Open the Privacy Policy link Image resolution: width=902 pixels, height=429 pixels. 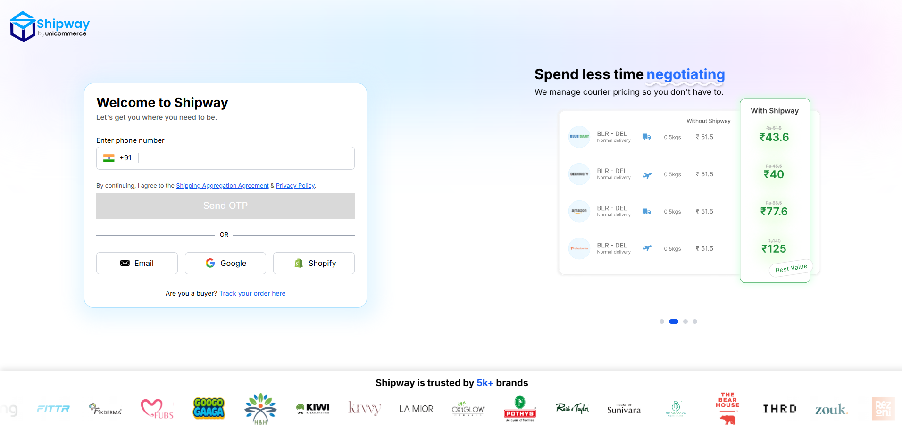(295, 186)
